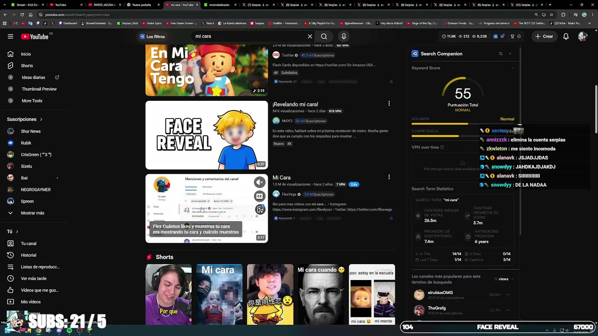Expand the Tú section
The height and width of the screenshot is (336, 598).
tap(13, 231)
